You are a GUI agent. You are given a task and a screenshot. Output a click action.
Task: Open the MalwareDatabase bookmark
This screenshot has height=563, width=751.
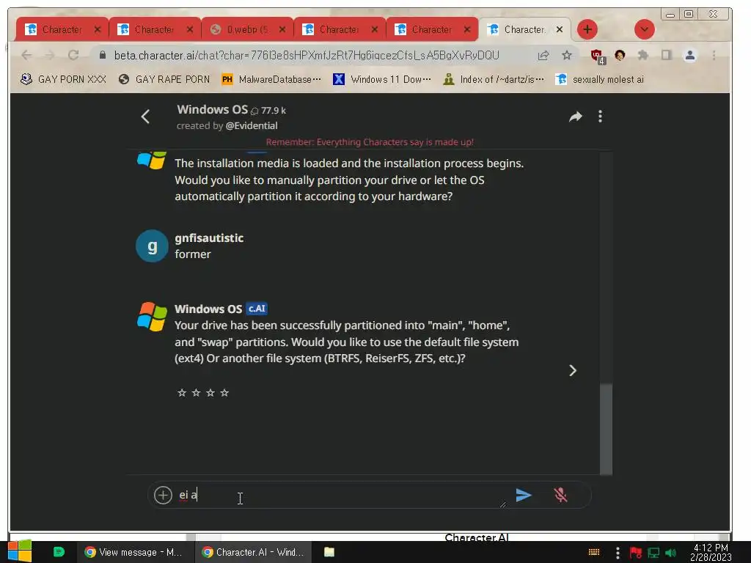pos(271,79)
